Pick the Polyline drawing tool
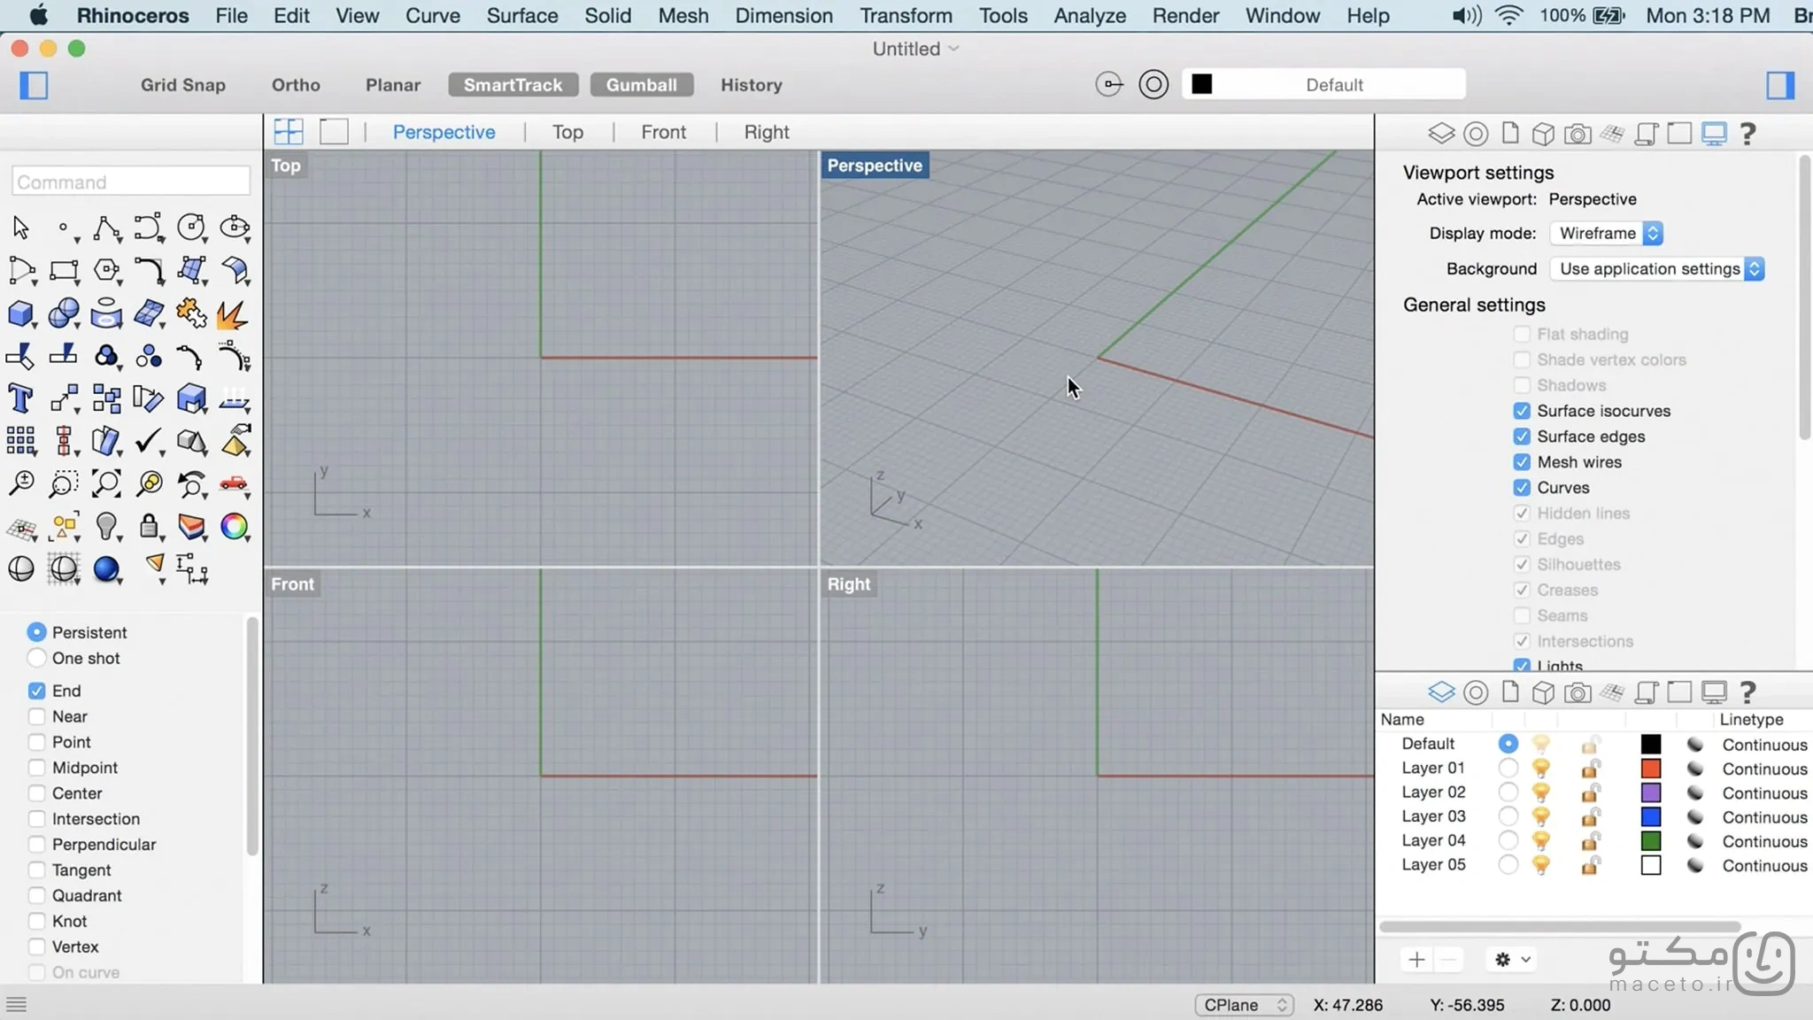This screenshot has height=1020, width=1813. click(x=106, y=228)
